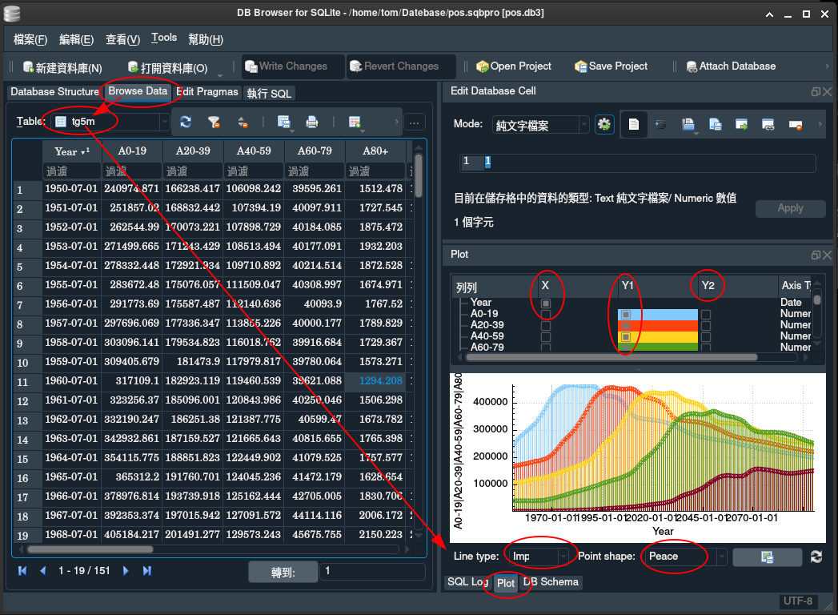Refresh the tg5m table data
The image size is (838, 615).
[186, 122]
